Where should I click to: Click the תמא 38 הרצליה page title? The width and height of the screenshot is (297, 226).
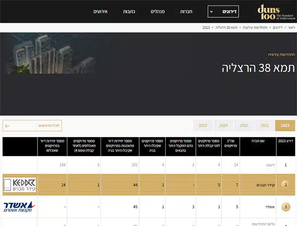tap(258, 68)
